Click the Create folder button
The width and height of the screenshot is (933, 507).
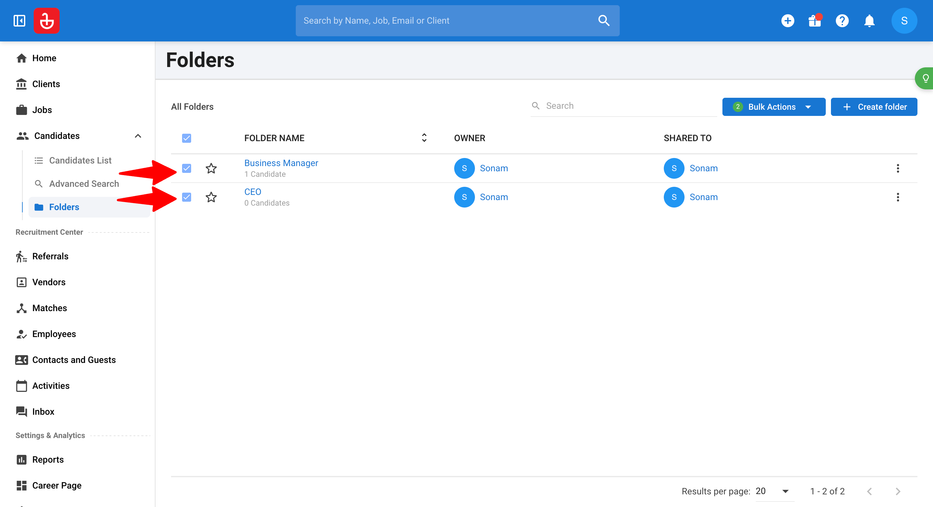(874, 107)
